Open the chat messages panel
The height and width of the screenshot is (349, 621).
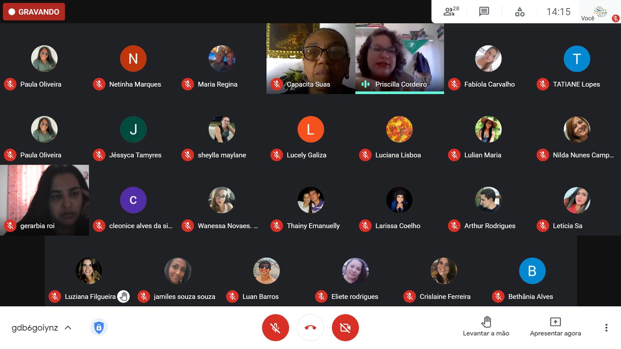point(484,12)
